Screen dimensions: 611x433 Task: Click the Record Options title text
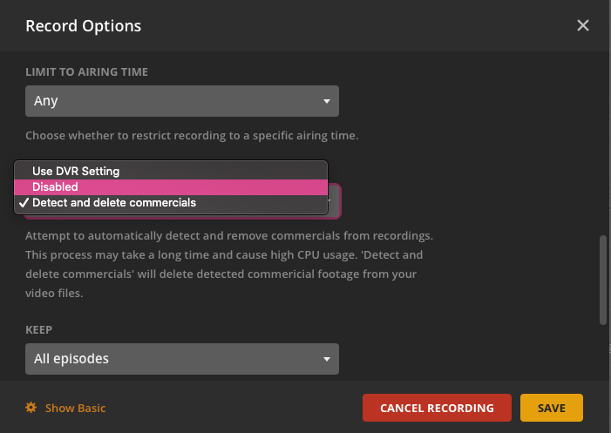pyautogui.click(x=84, y=26)
